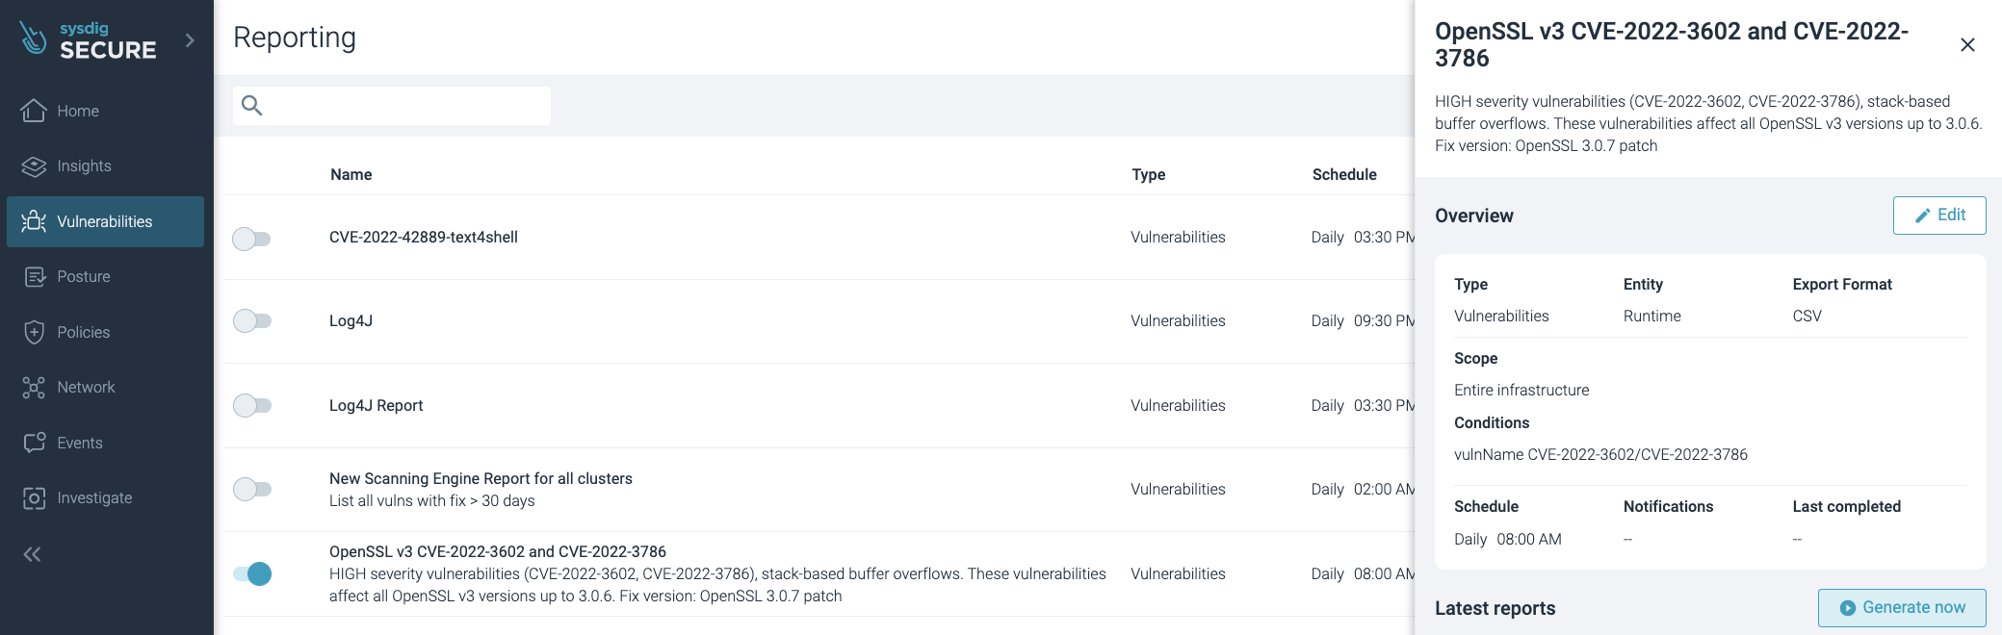Click the play icon on Generate now
Image resolution: width=2002 pixels, height=635 pixels.
pyautogui.click(x=1847, y=608)
